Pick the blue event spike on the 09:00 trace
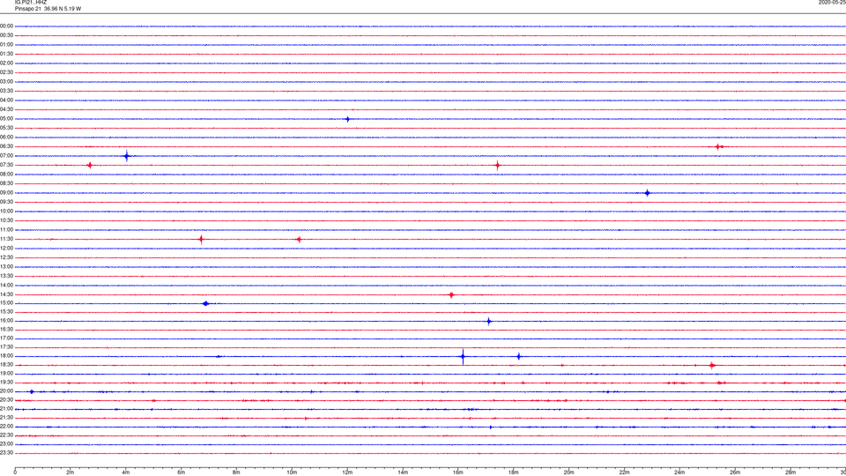Screen dimensions: 846x476 tap(648, 193)
